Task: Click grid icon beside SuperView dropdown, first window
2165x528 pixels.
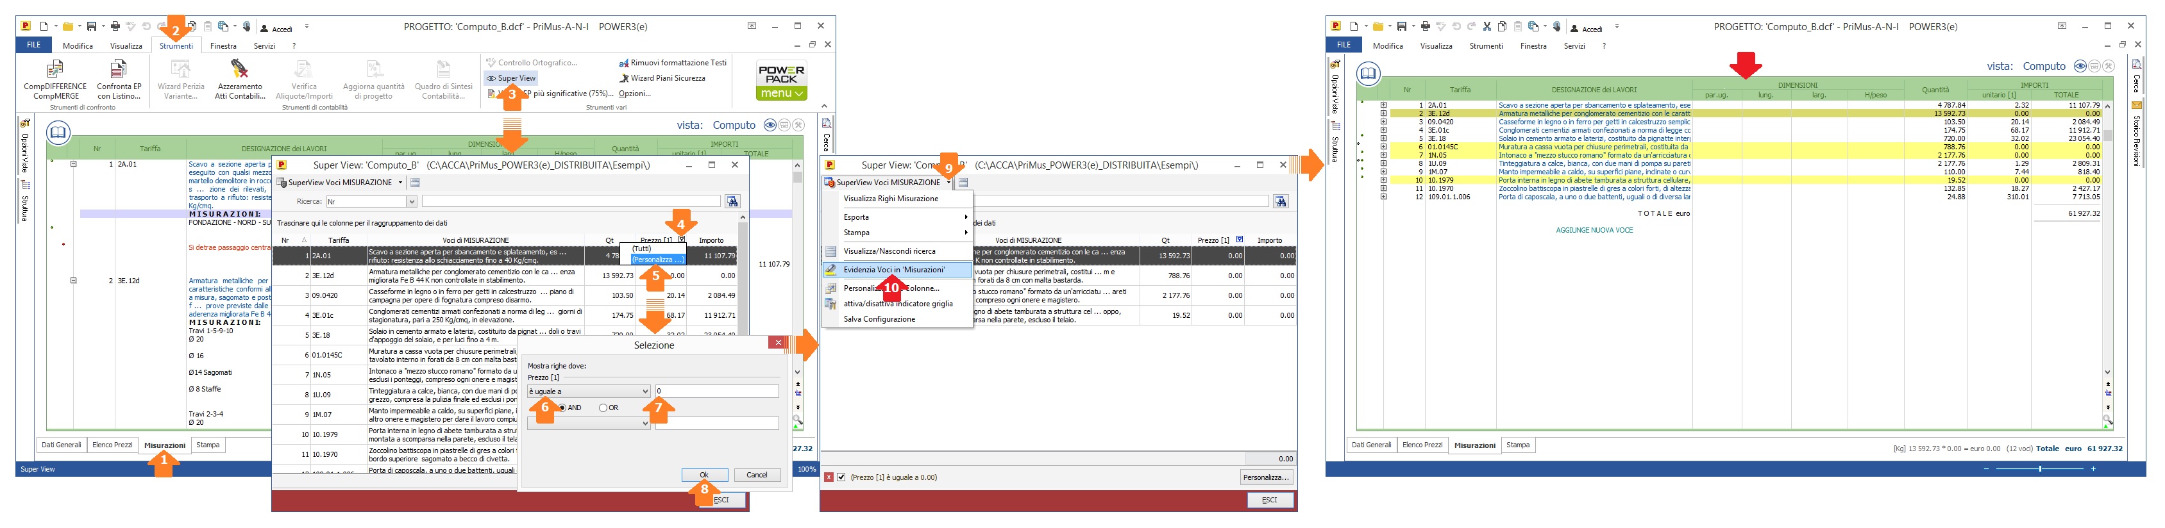Action: tap(415, 182)
